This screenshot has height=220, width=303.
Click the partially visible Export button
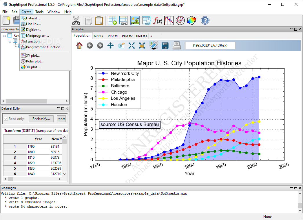pos(61,119)
